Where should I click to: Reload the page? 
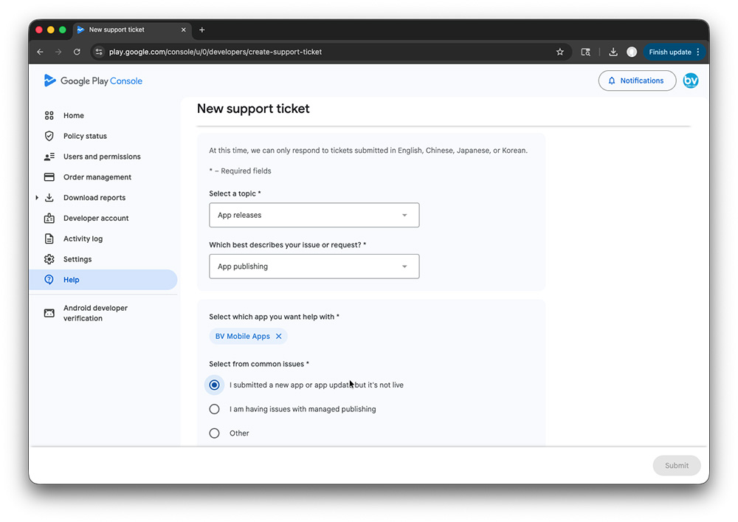tap(77, 52)
